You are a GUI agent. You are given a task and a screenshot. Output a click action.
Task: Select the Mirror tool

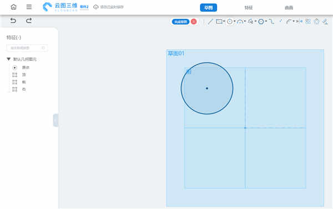point(299,22)
